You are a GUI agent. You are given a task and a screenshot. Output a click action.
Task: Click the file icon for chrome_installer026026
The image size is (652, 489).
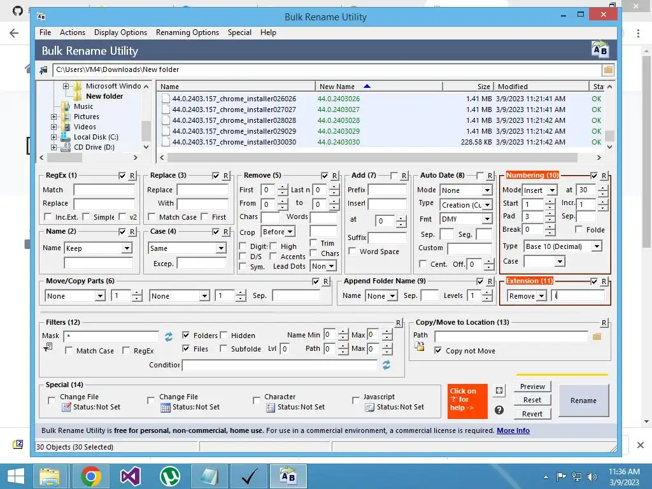166,99
